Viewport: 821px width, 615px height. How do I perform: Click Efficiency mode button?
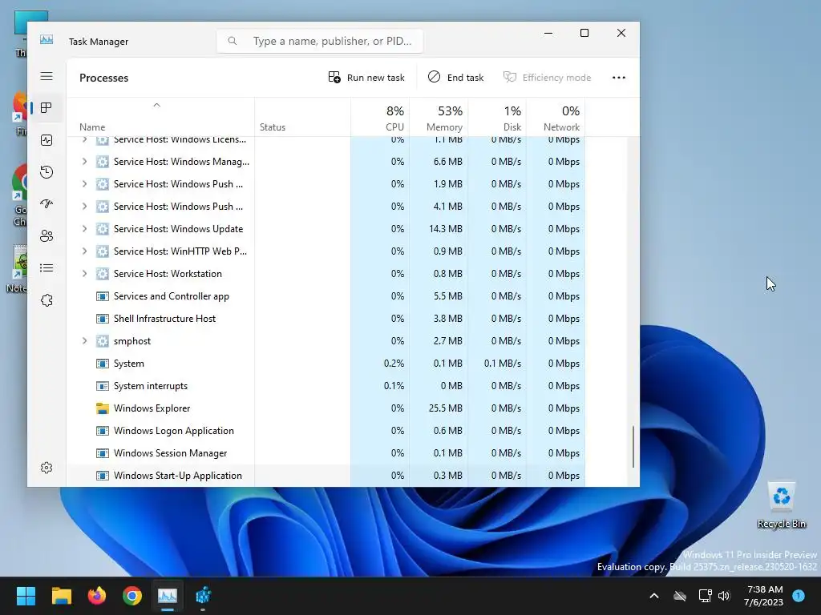coord(547,78)
